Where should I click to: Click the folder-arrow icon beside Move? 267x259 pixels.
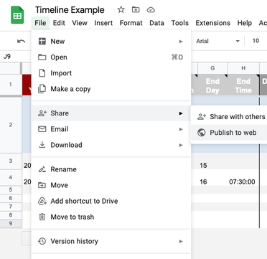(42, 185)
